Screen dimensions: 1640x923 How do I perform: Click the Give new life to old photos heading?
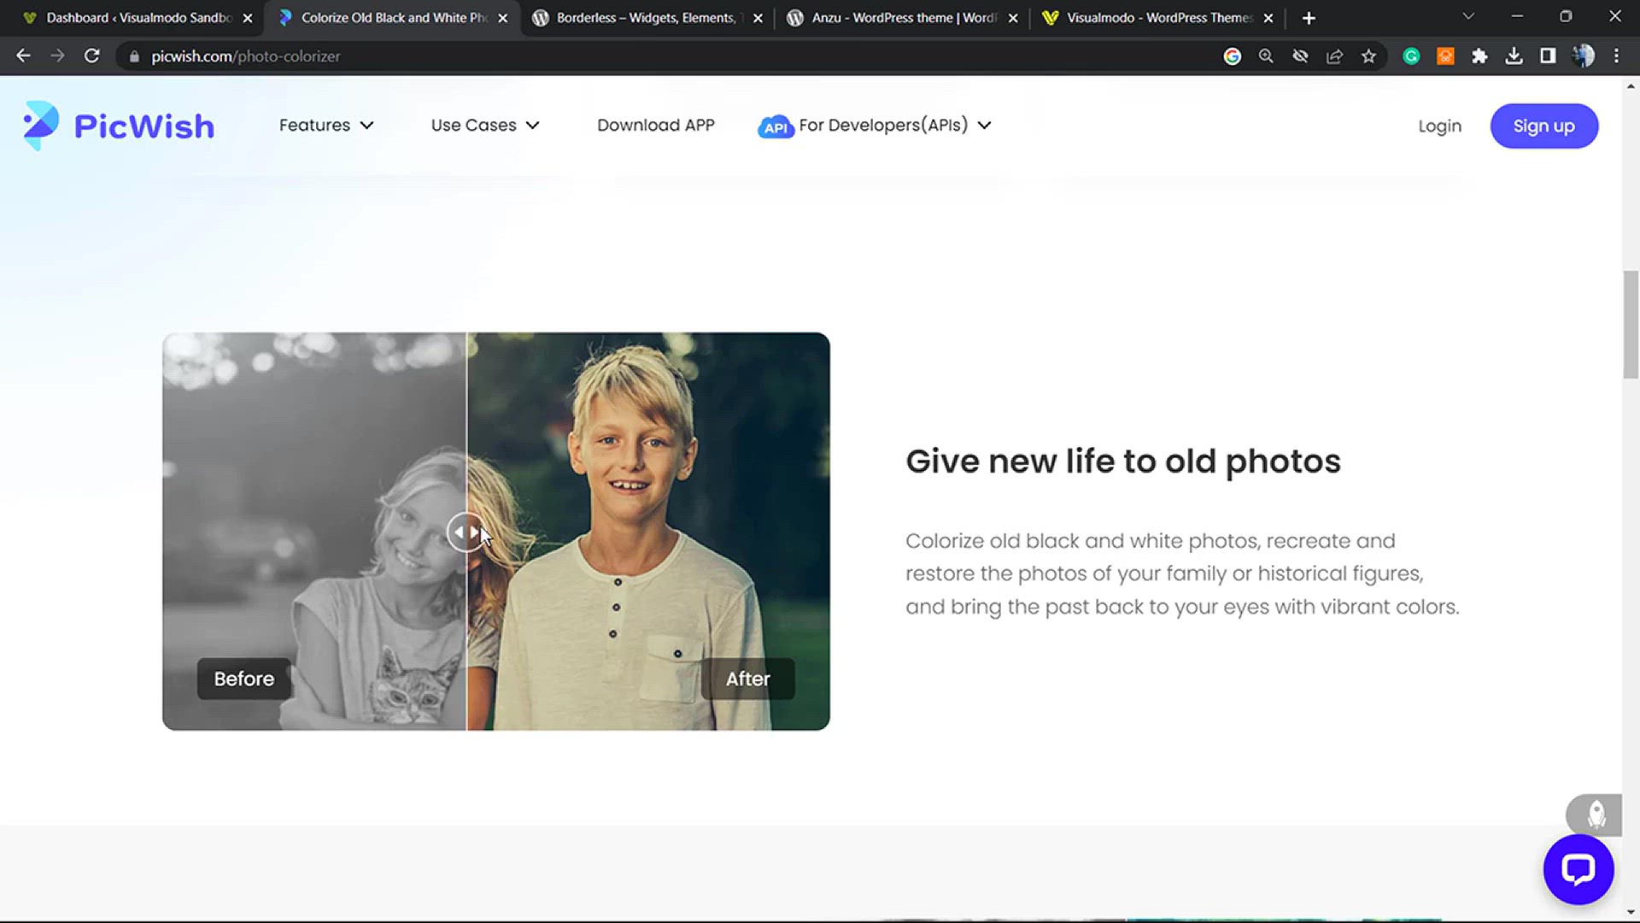[x=1123, y=461]
